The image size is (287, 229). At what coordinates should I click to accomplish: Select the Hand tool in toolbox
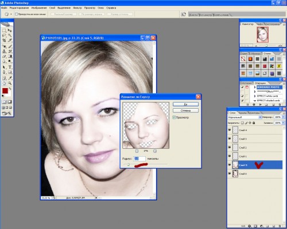tap(4, 83)
